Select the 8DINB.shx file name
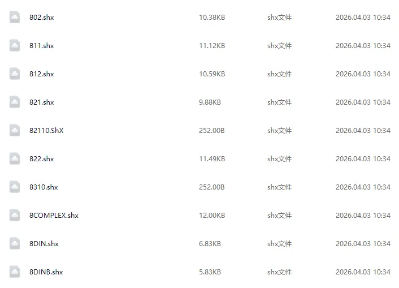 pyautogui.click(x=46, y=272)
